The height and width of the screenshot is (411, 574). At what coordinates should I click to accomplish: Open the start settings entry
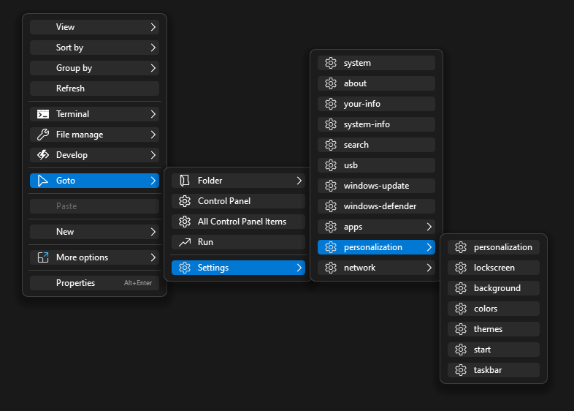[x=494, y=350]
